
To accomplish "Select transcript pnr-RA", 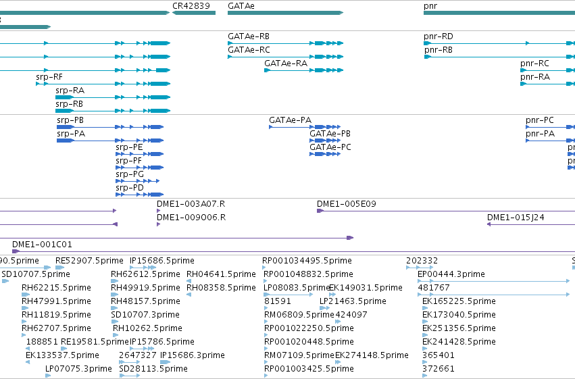I will (x=547, y=84).
